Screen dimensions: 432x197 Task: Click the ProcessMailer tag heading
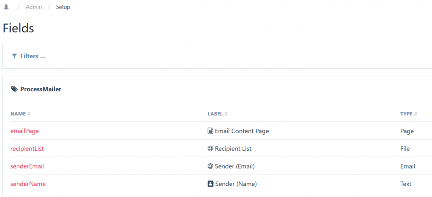coord(41,89)
